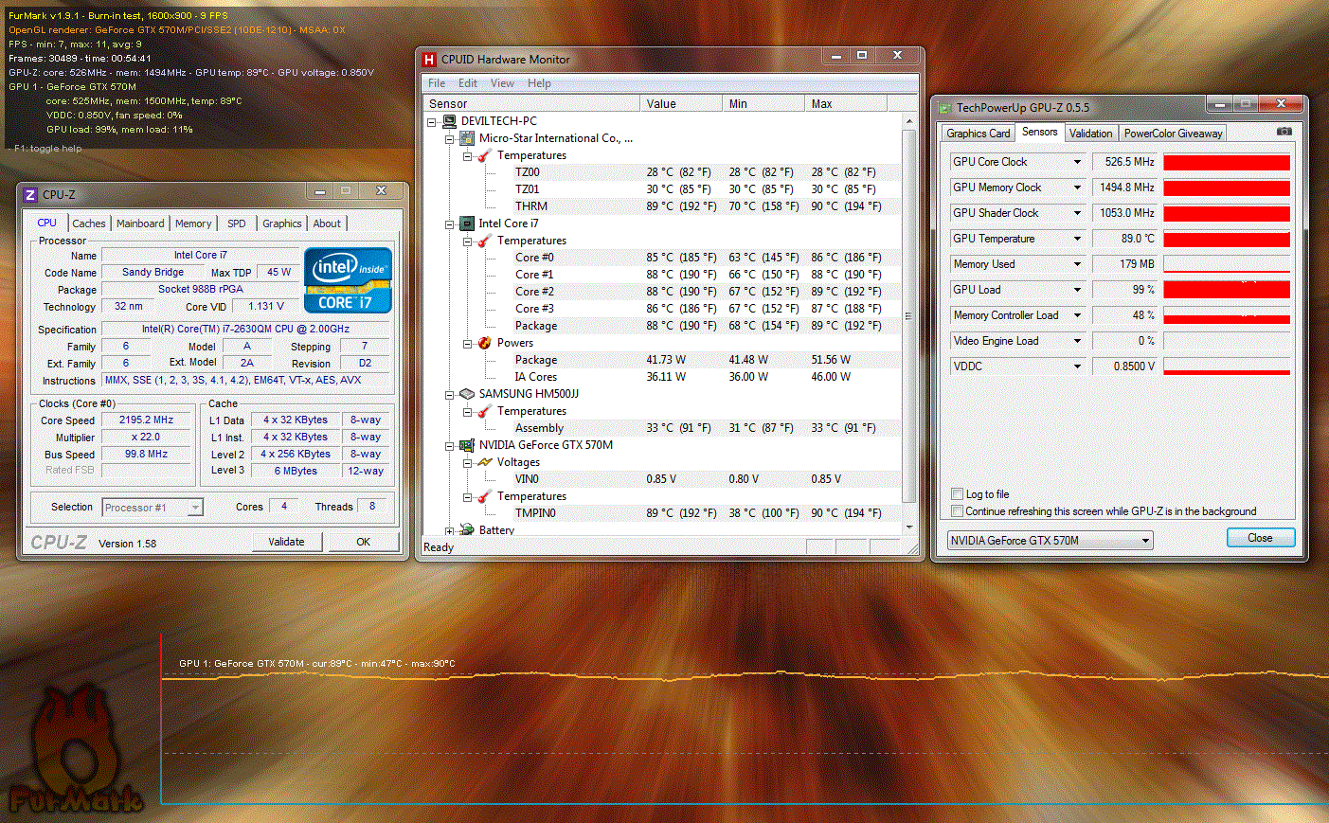The height and width of the screenshot is (823, 1329).
Task: Switch to the About tab in CPU-Z
Action: (x=327, y=224)
